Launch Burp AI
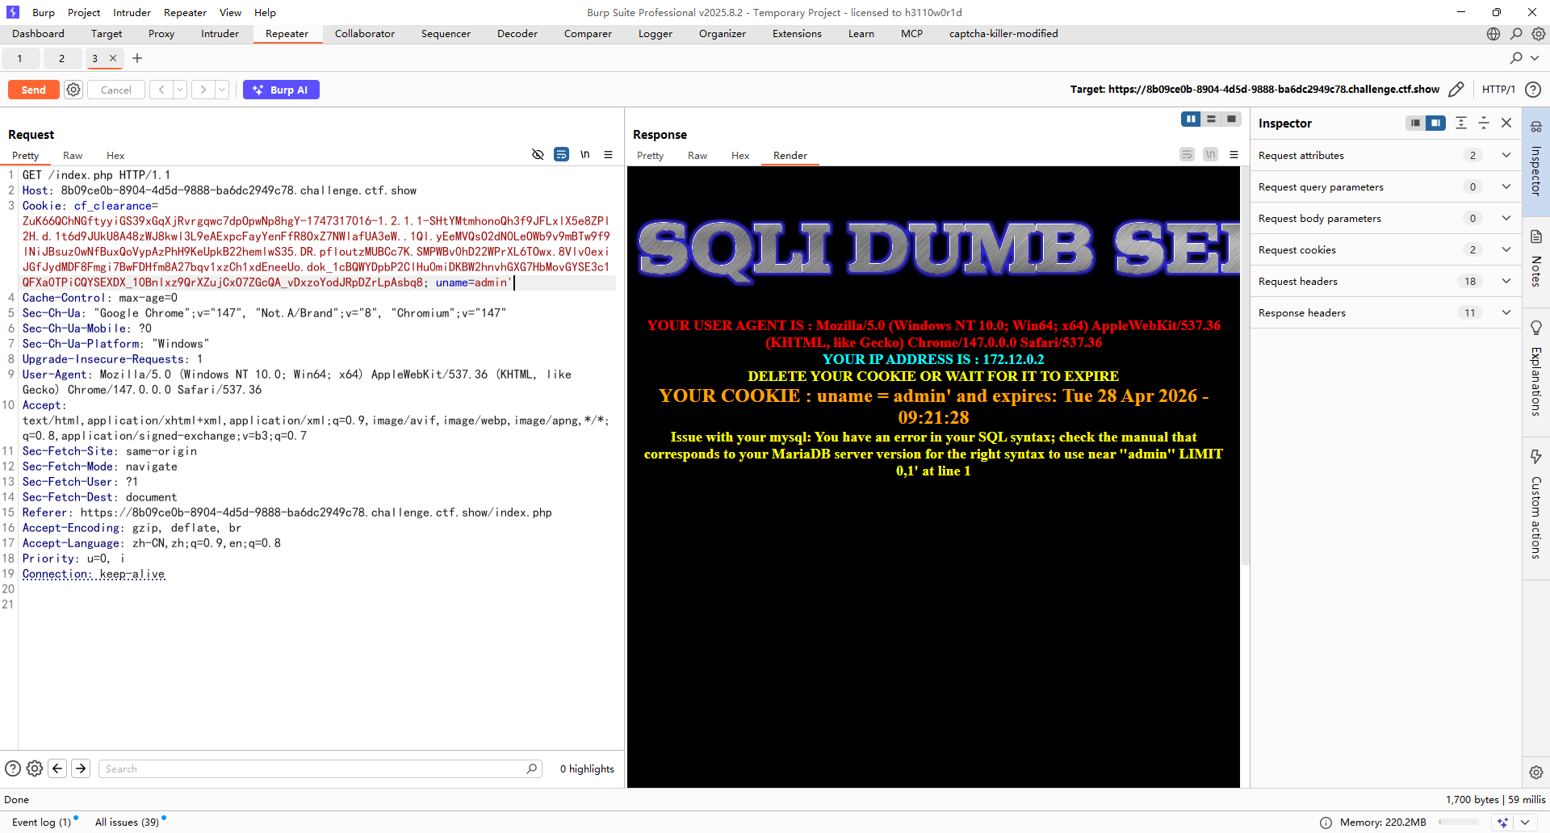 (x=281, y=90)
